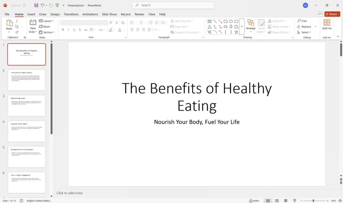Apply bold formatting to text

63,30
